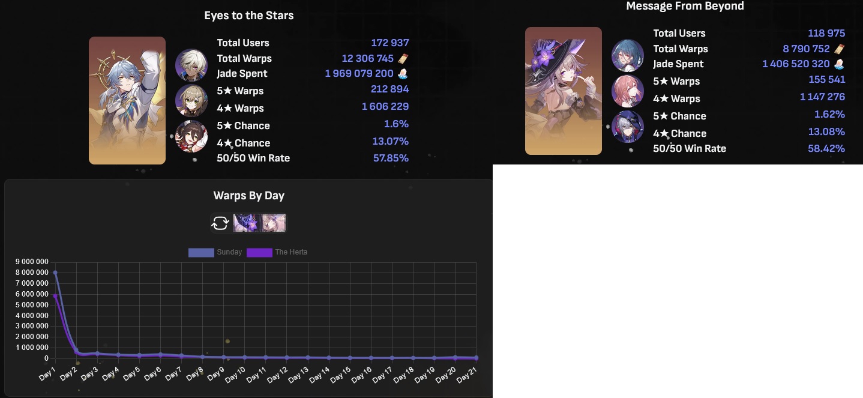Click the silver-haired character avatar with dark outfit
The height and width of the screenshot is (398, 863).
click(x=628, y=126)
